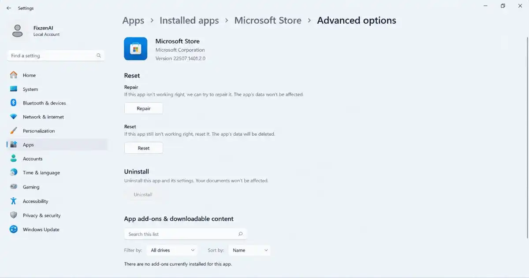This screenshot has width=529, height=278.
Task: Click the Bluetooth icon in sidebar
Action: [x=14, y=103]
